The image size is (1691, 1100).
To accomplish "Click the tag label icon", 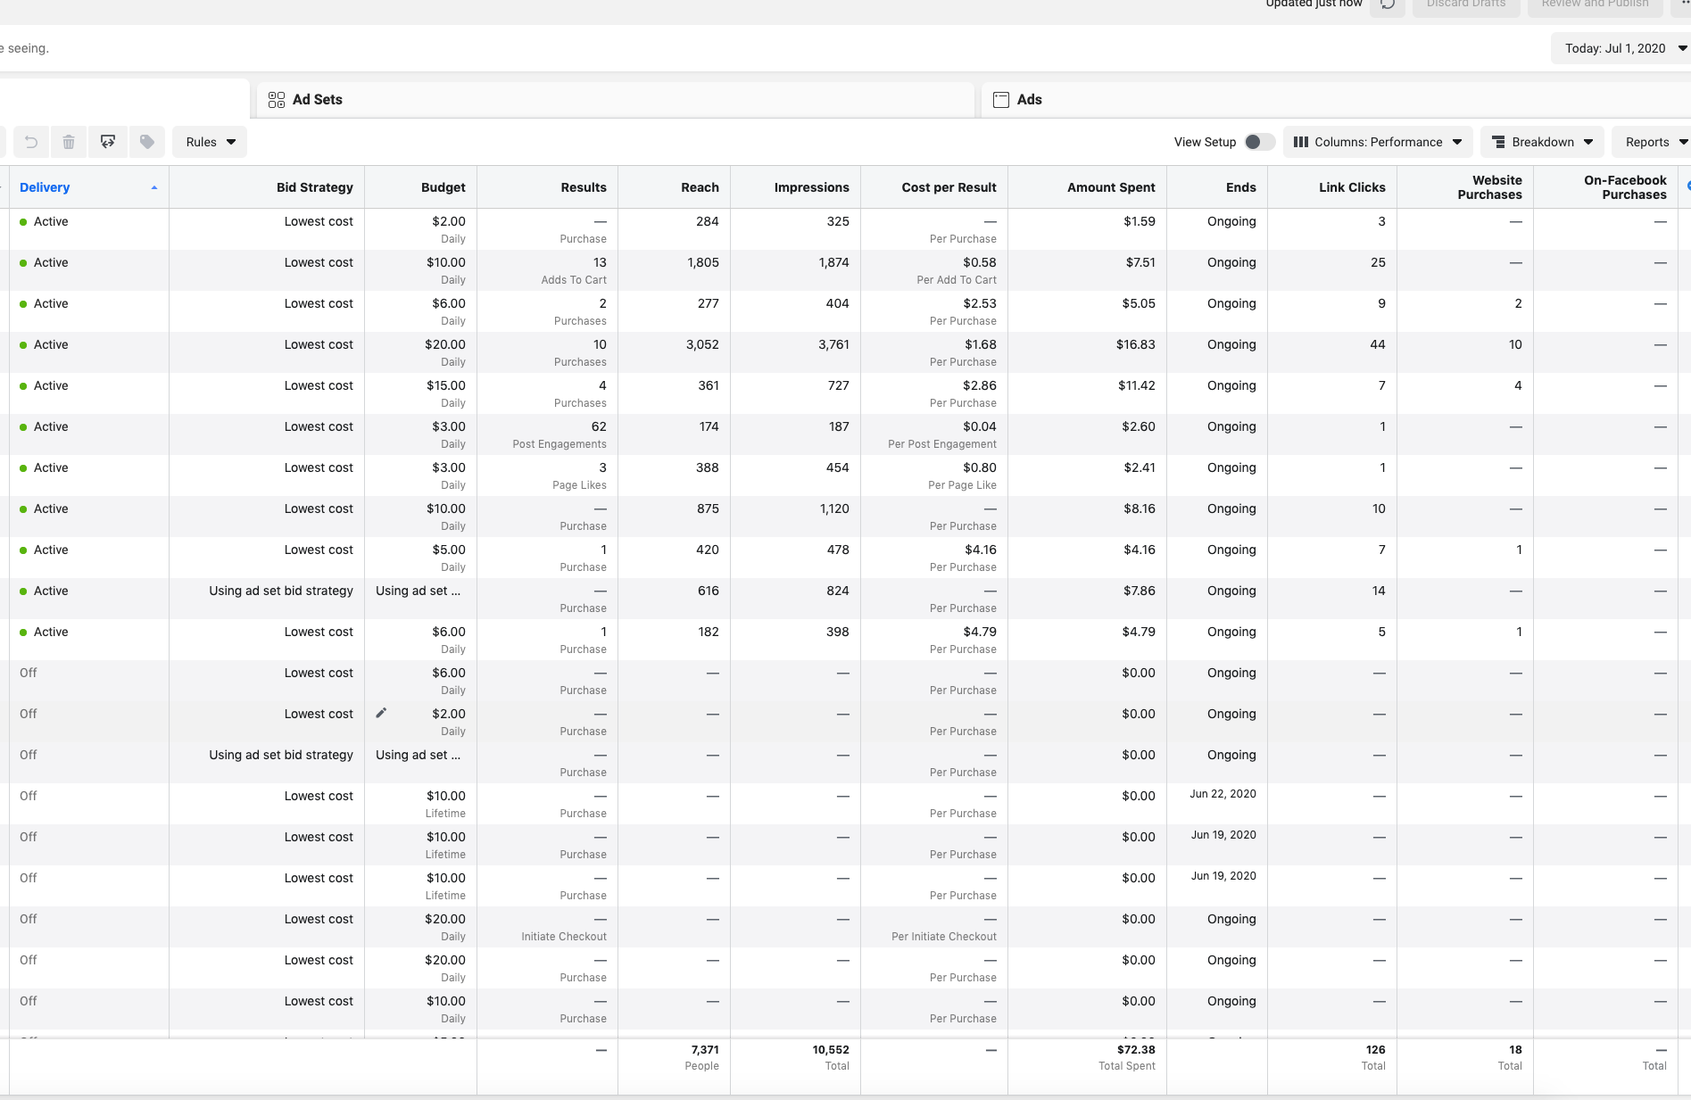I will tap(147, 142).
